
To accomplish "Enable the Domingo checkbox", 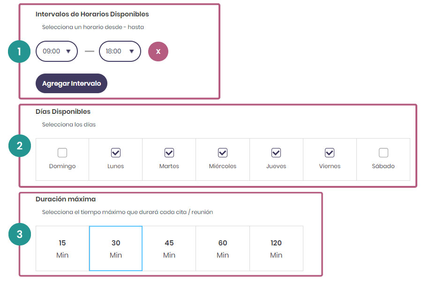I will [x=62, y=153].
